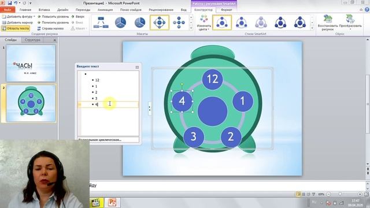Close the slides pane with X
370x208 pixels.
pyautogui.click(x=54, y=40)
